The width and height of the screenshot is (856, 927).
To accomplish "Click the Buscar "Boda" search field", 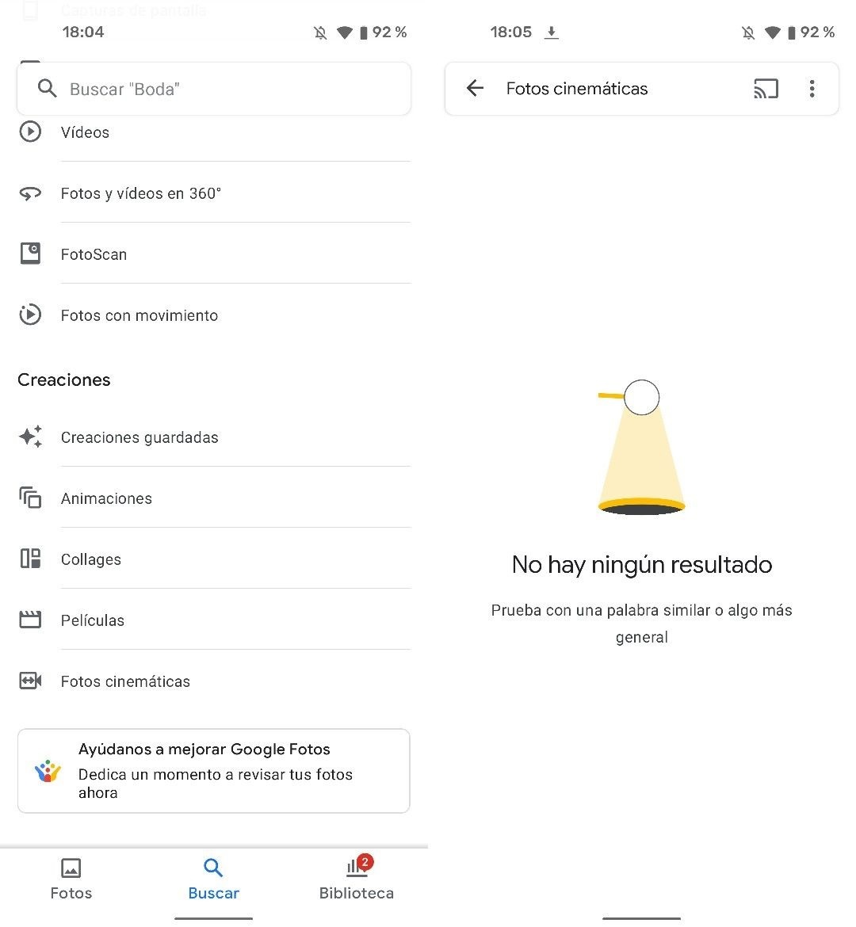I will (213, 89).
